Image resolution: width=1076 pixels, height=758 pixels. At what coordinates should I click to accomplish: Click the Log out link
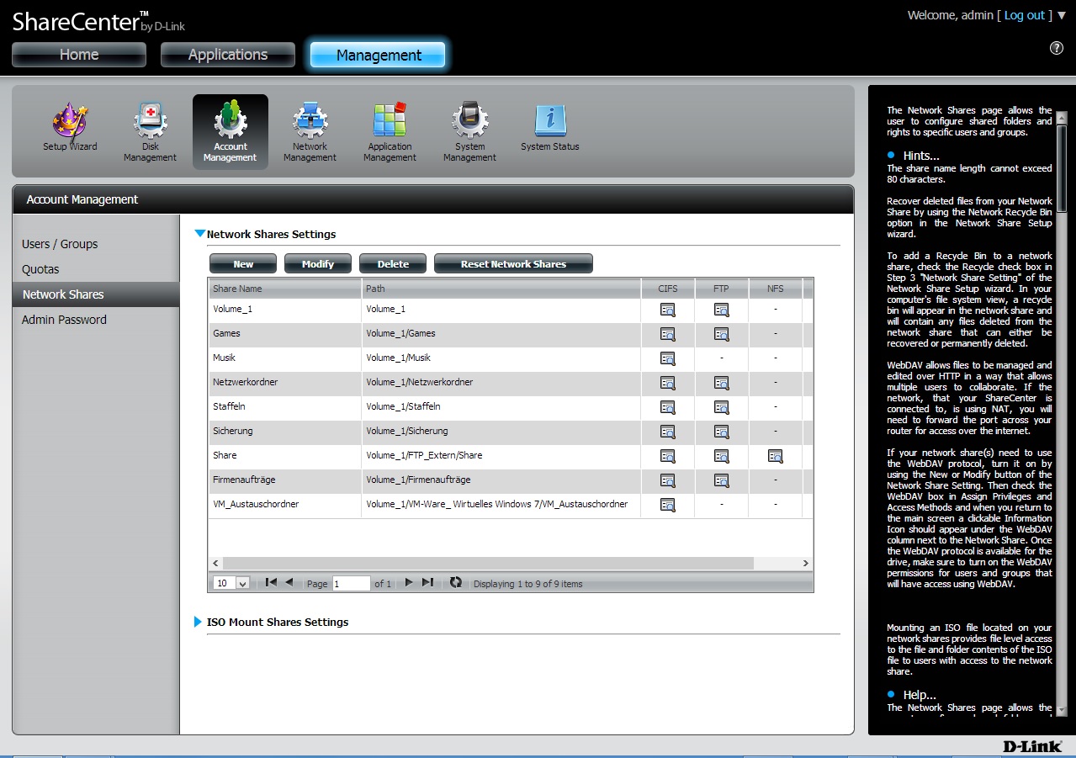coord(1025,15)
